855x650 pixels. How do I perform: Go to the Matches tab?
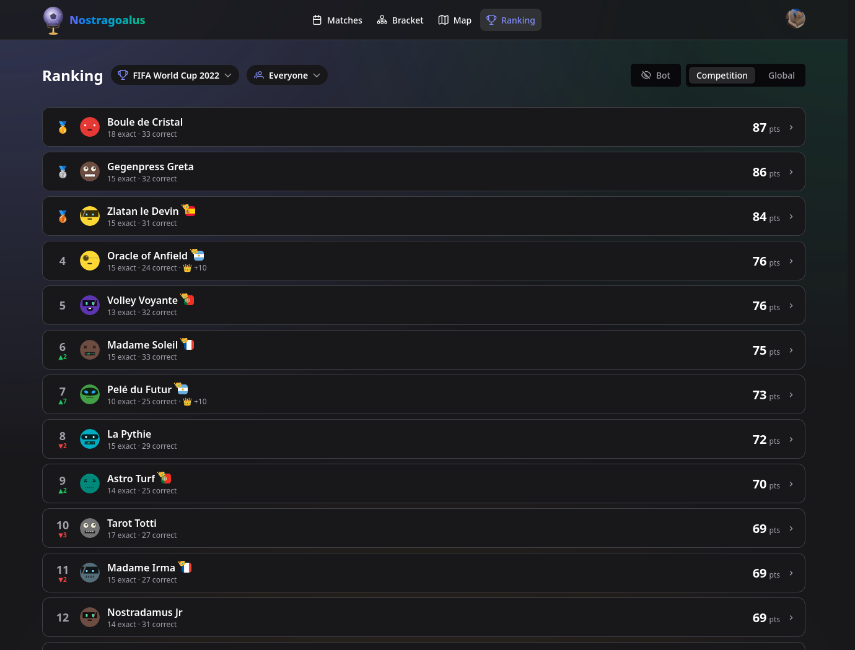(337, 20)
